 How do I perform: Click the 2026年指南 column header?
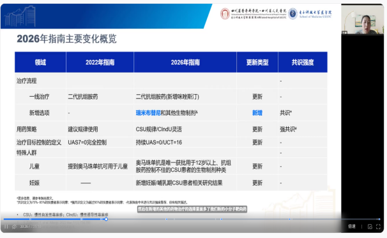(x=185, y=62)
